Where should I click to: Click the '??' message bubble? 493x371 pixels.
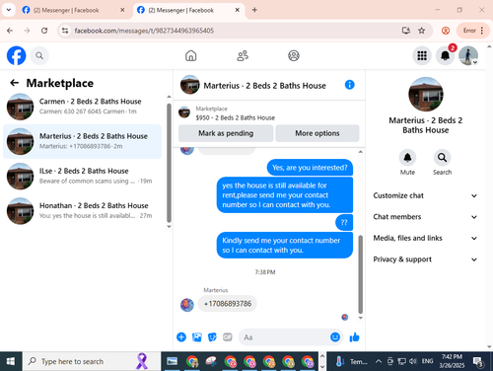click(344, 222)
